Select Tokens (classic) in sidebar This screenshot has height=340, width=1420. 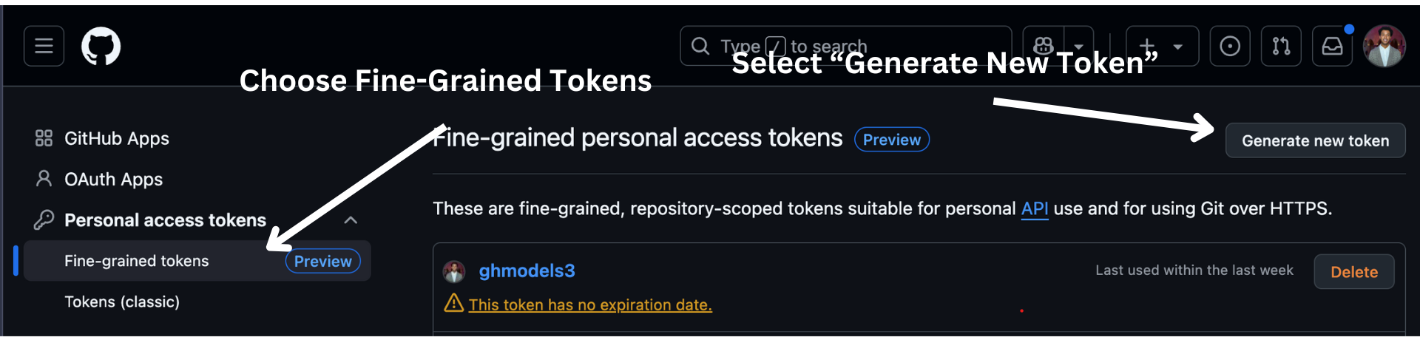tap(122, 302)
